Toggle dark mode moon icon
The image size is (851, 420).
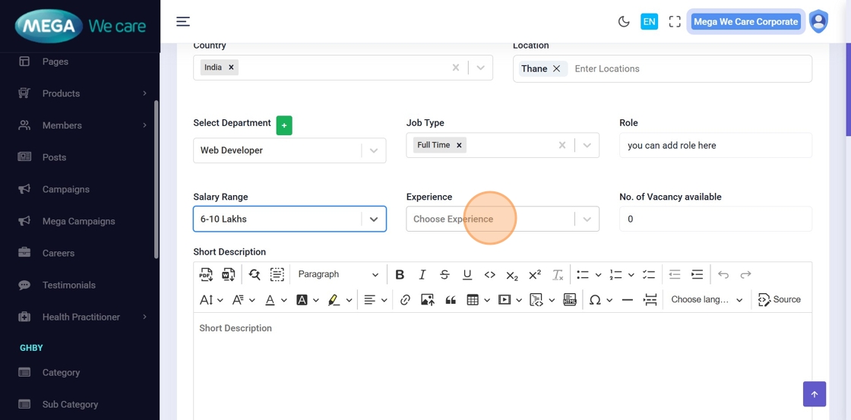point(624,21)
